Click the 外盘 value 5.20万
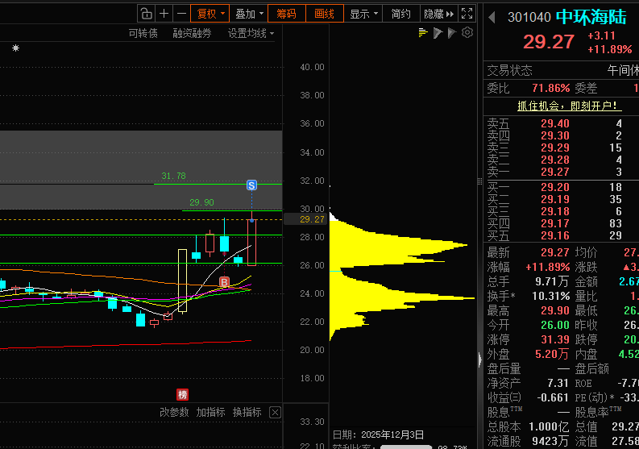This screenshot has height=449, width=639. (x=552, y=354)
